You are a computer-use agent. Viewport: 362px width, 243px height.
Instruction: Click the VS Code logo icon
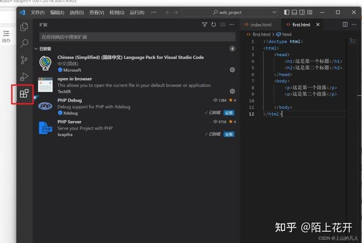pyautogui.click(x=22, y=12)
